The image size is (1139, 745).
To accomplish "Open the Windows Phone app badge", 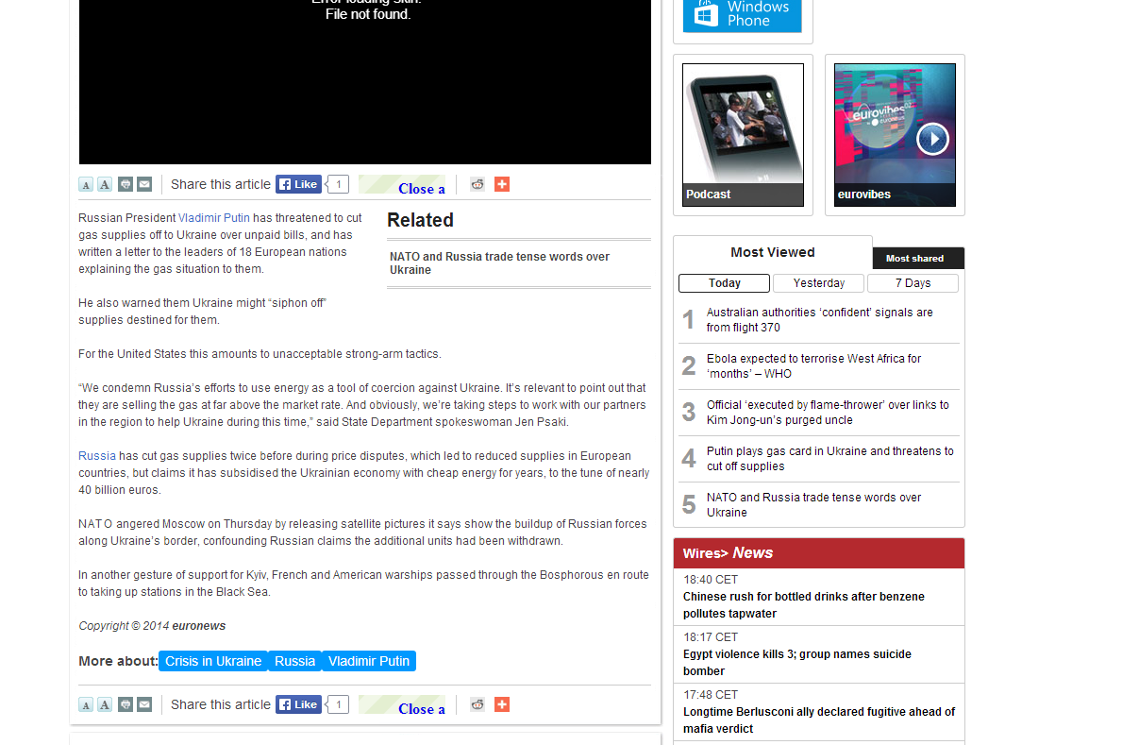I will (743, 16).
